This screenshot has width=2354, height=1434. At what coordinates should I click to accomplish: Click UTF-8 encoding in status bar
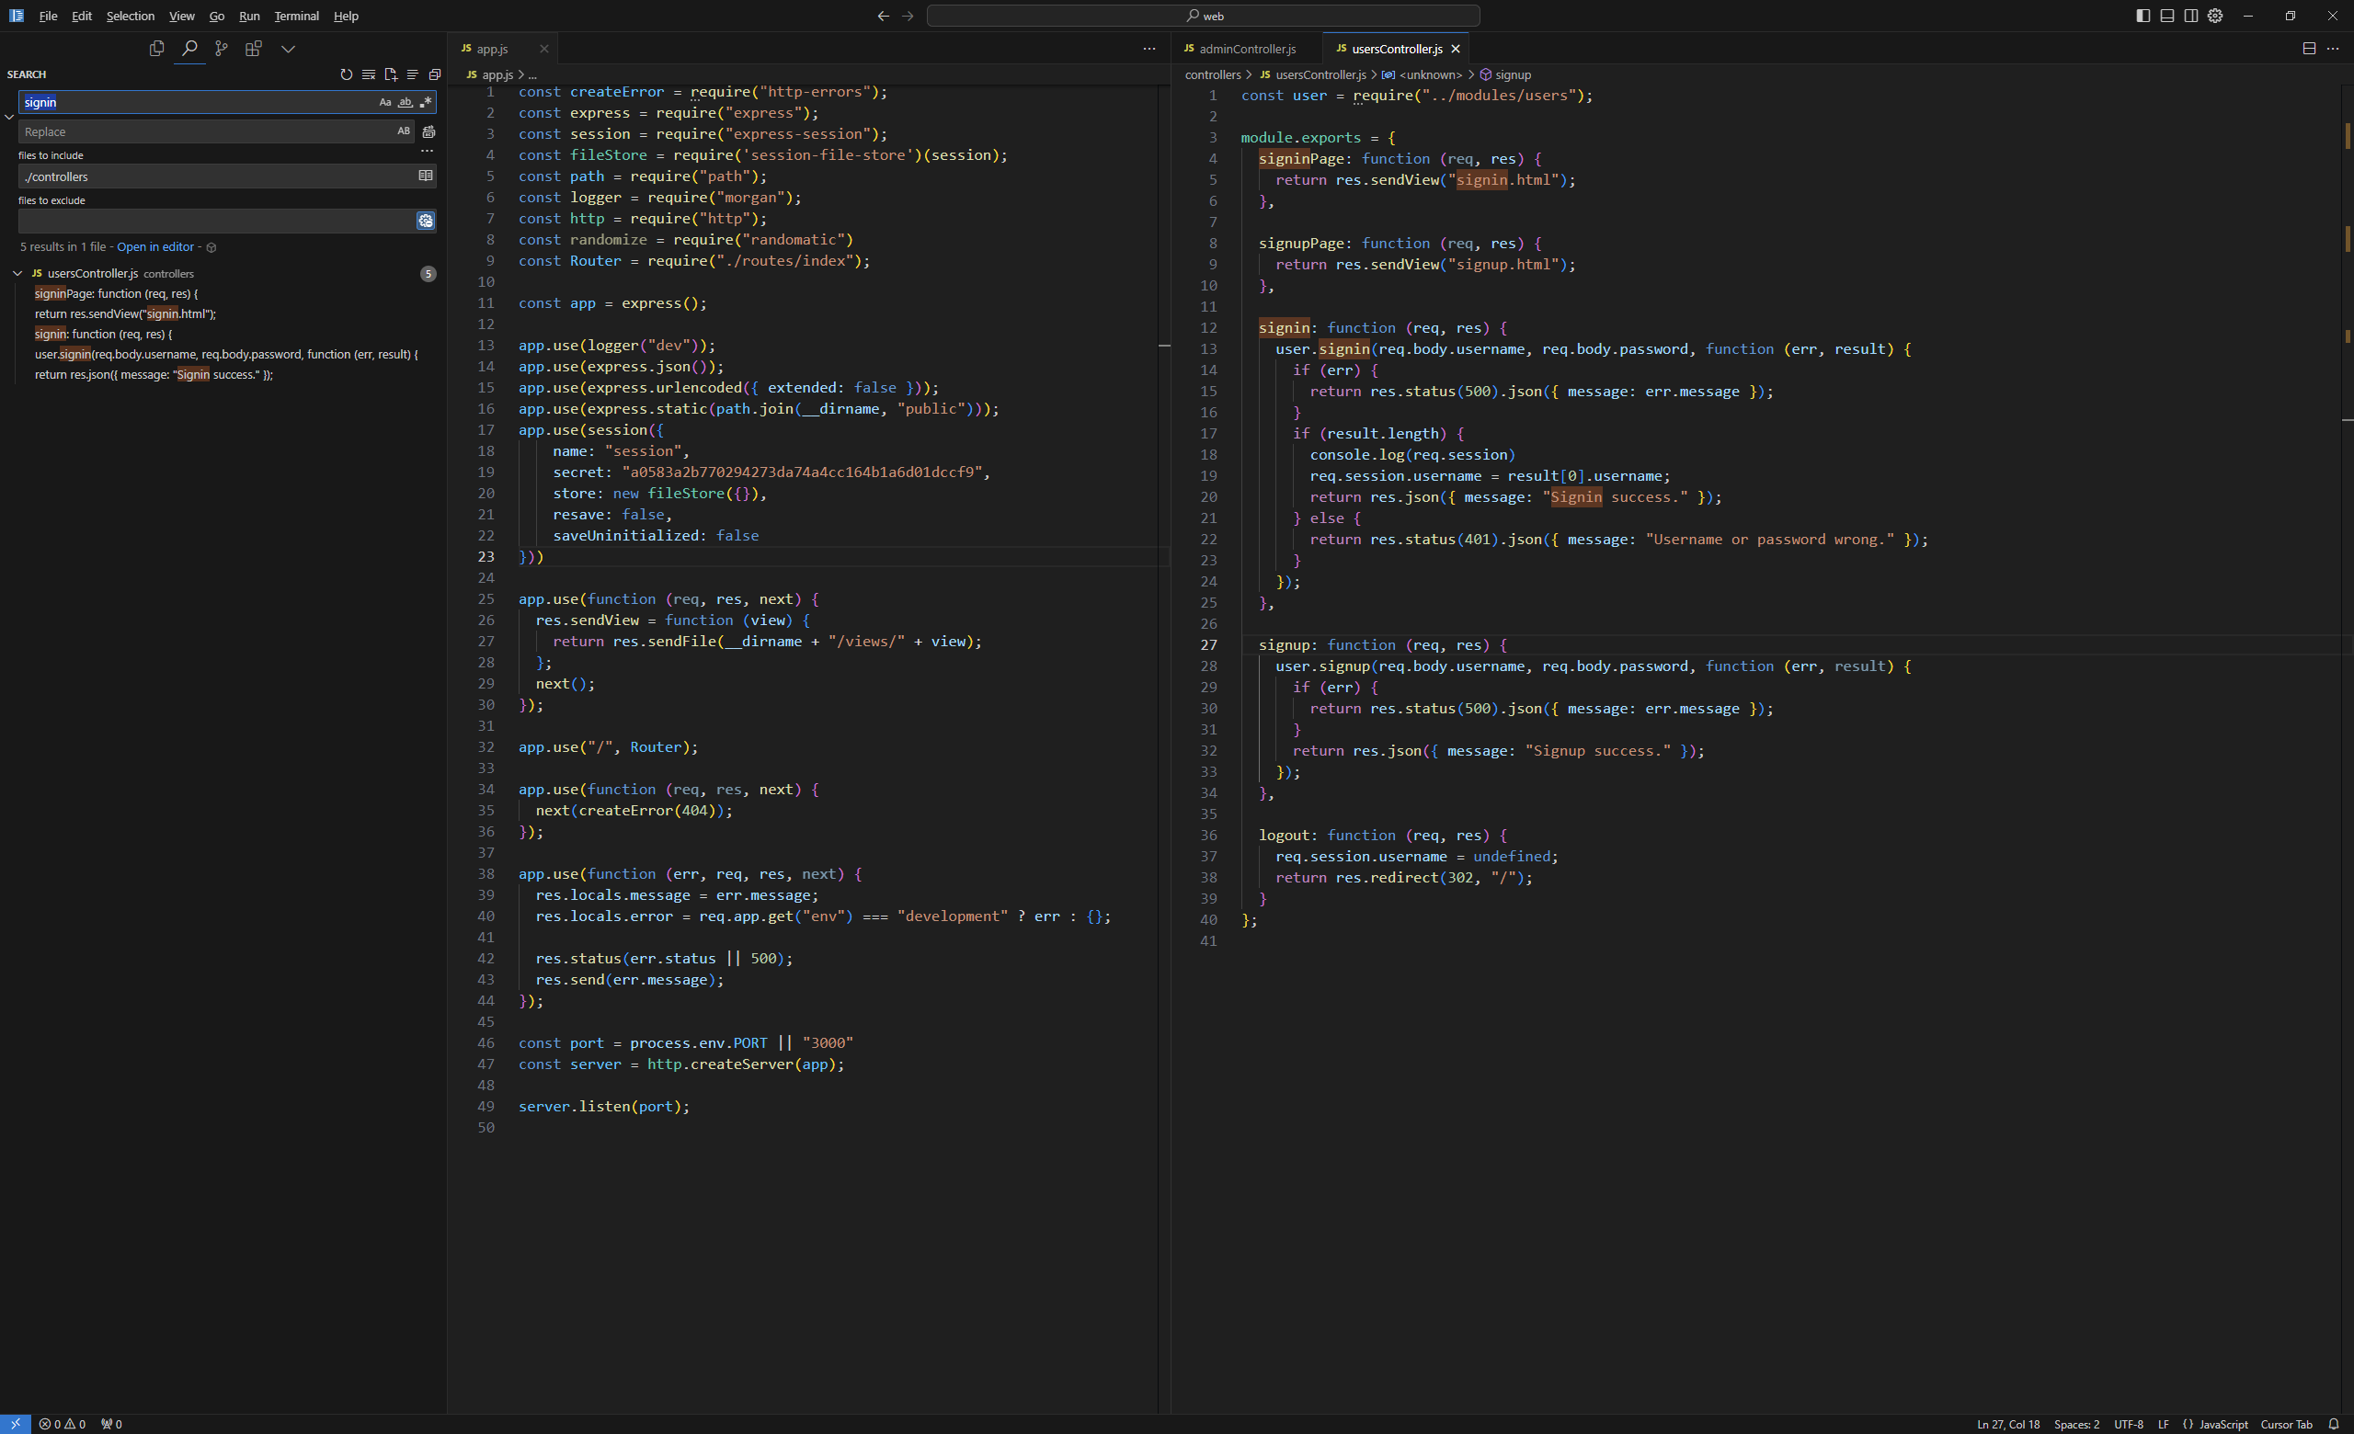click(x=2129, y=1424)
